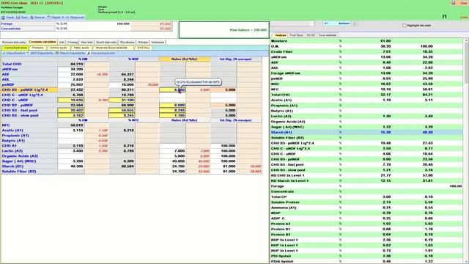The image size is (469, 264).
Task: Click the CHO C - uNDF % DM cell 10.636
Action: click(x=71, y=100)
